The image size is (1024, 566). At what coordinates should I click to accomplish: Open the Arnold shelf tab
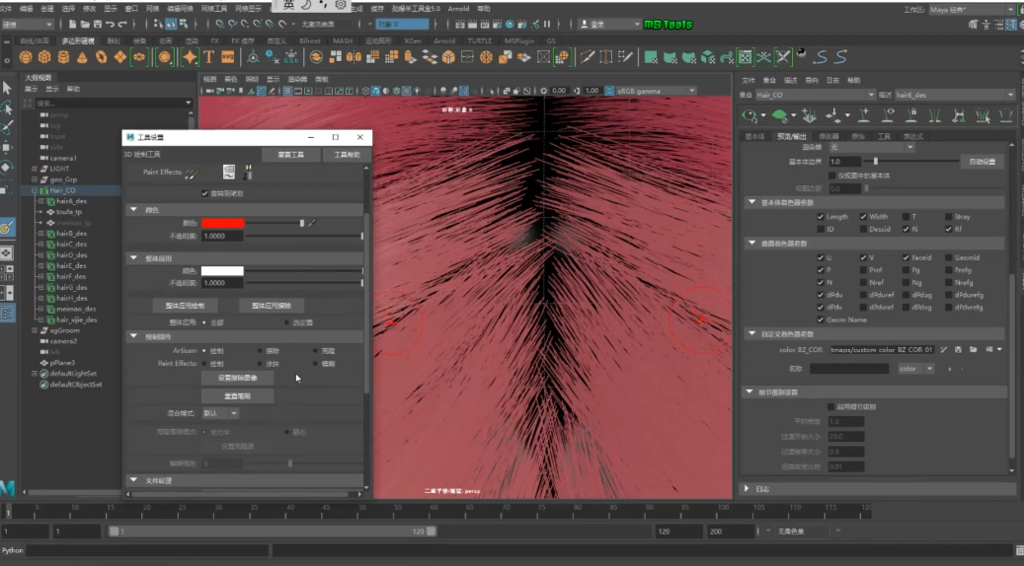pyautogui.click(x=444, y=40)
